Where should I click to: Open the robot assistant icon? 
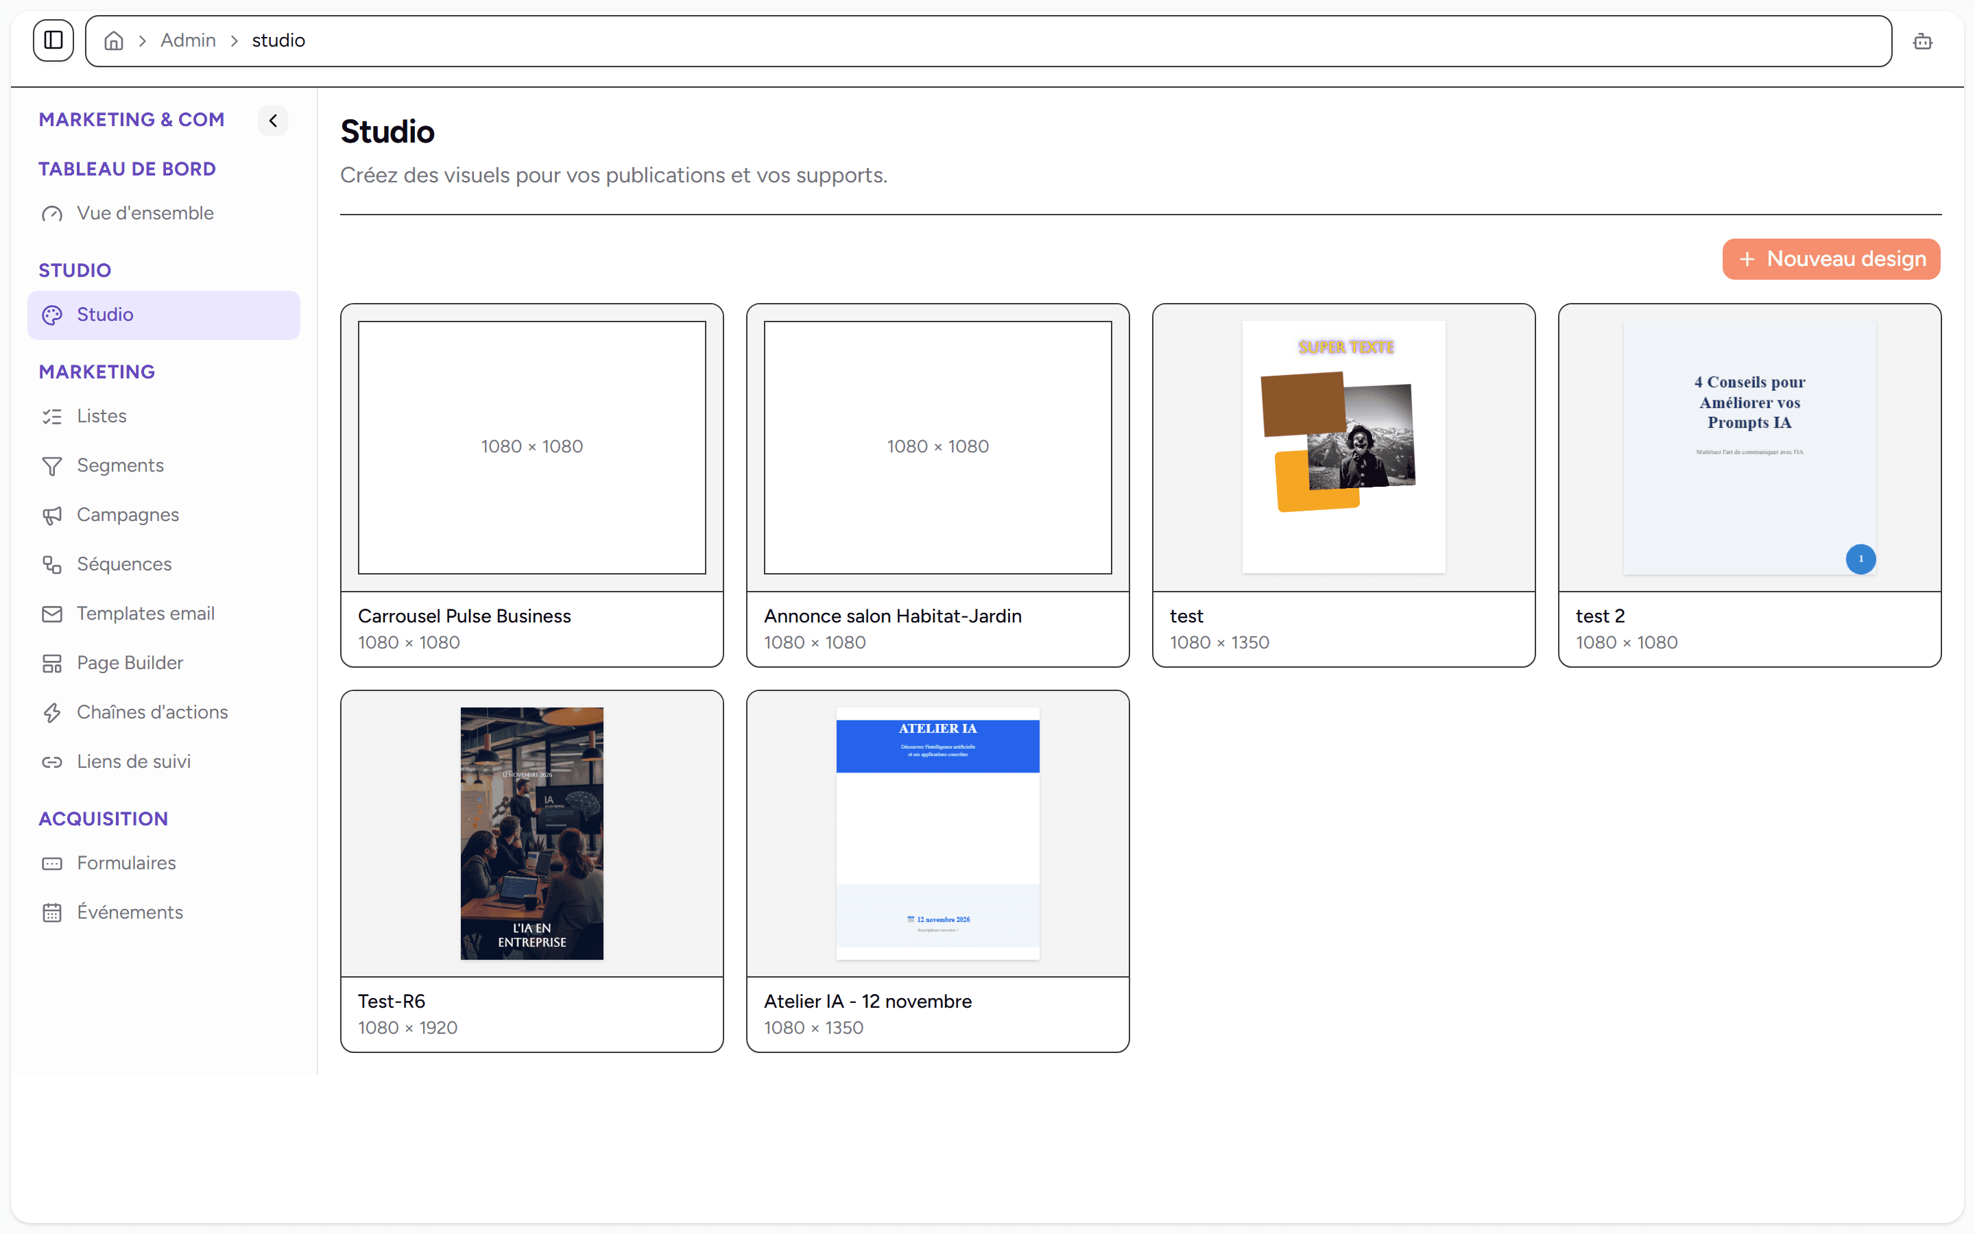pos(1922,41)
